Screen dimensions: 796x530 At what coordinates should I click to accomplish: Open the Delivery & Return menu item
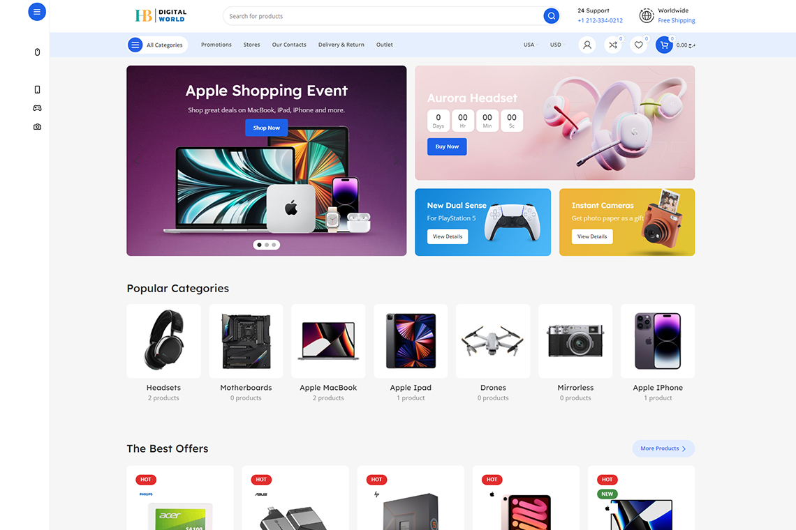coord(341,45)
